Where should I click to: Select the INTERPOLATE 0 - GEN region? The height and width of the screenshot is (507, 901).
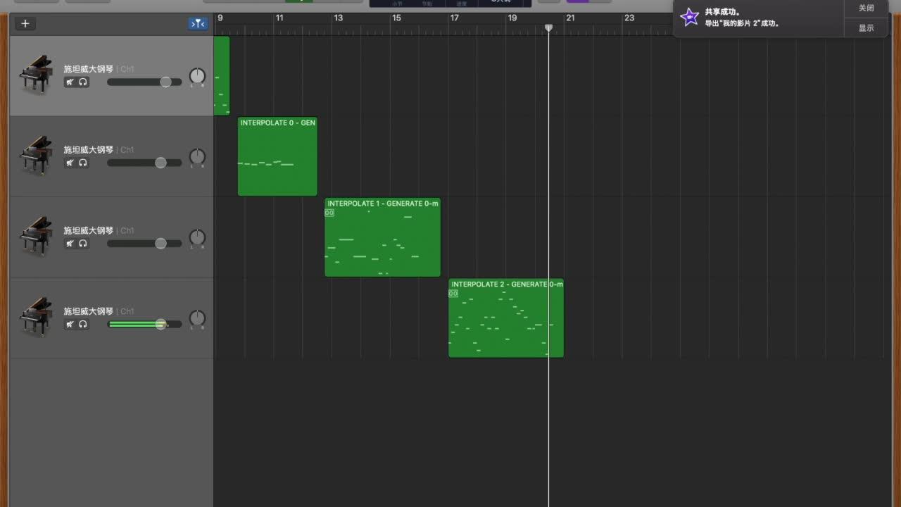click(277, 156)
